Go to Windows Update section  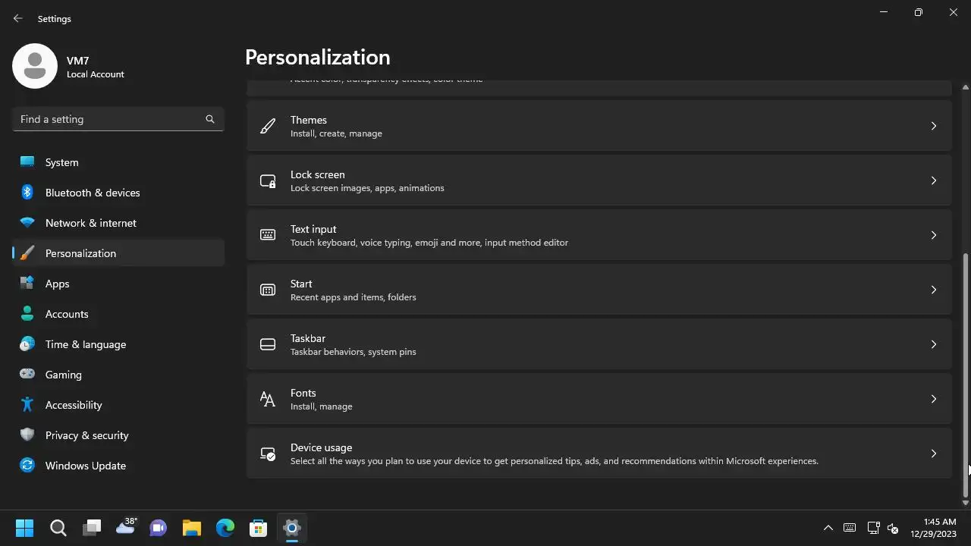[x=86, y=466]
